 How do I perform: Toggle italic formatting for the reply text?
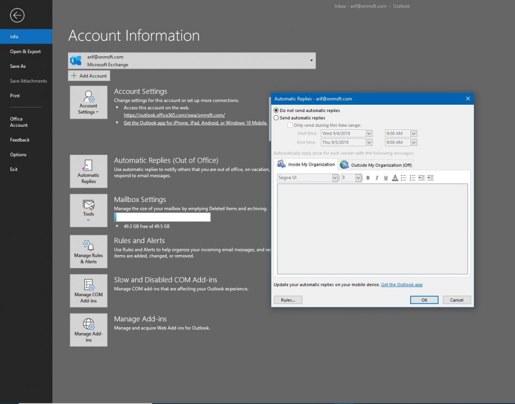coord(377,178)
